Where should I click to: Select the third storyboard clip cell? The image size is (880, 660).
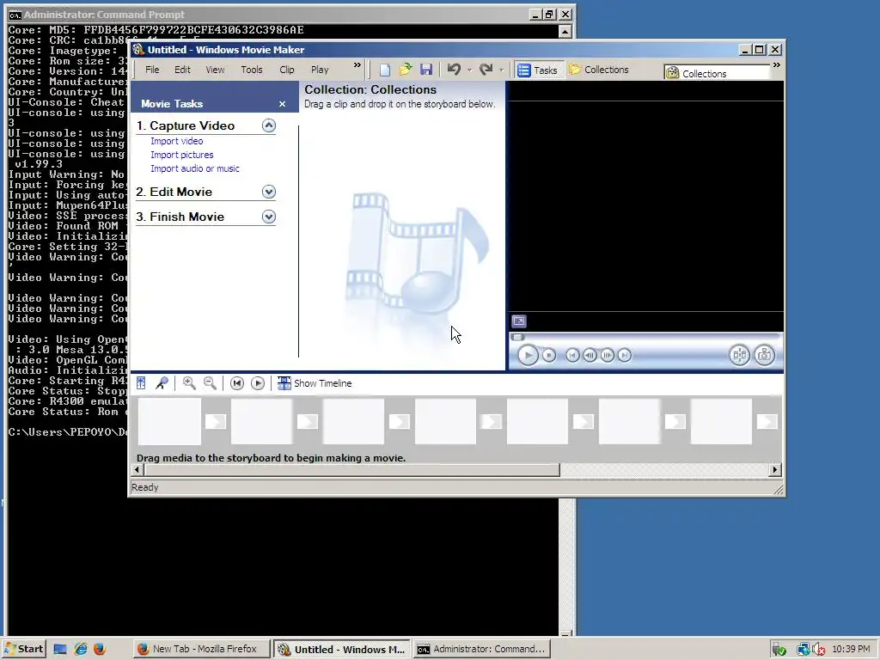click(x=353, y=421)
